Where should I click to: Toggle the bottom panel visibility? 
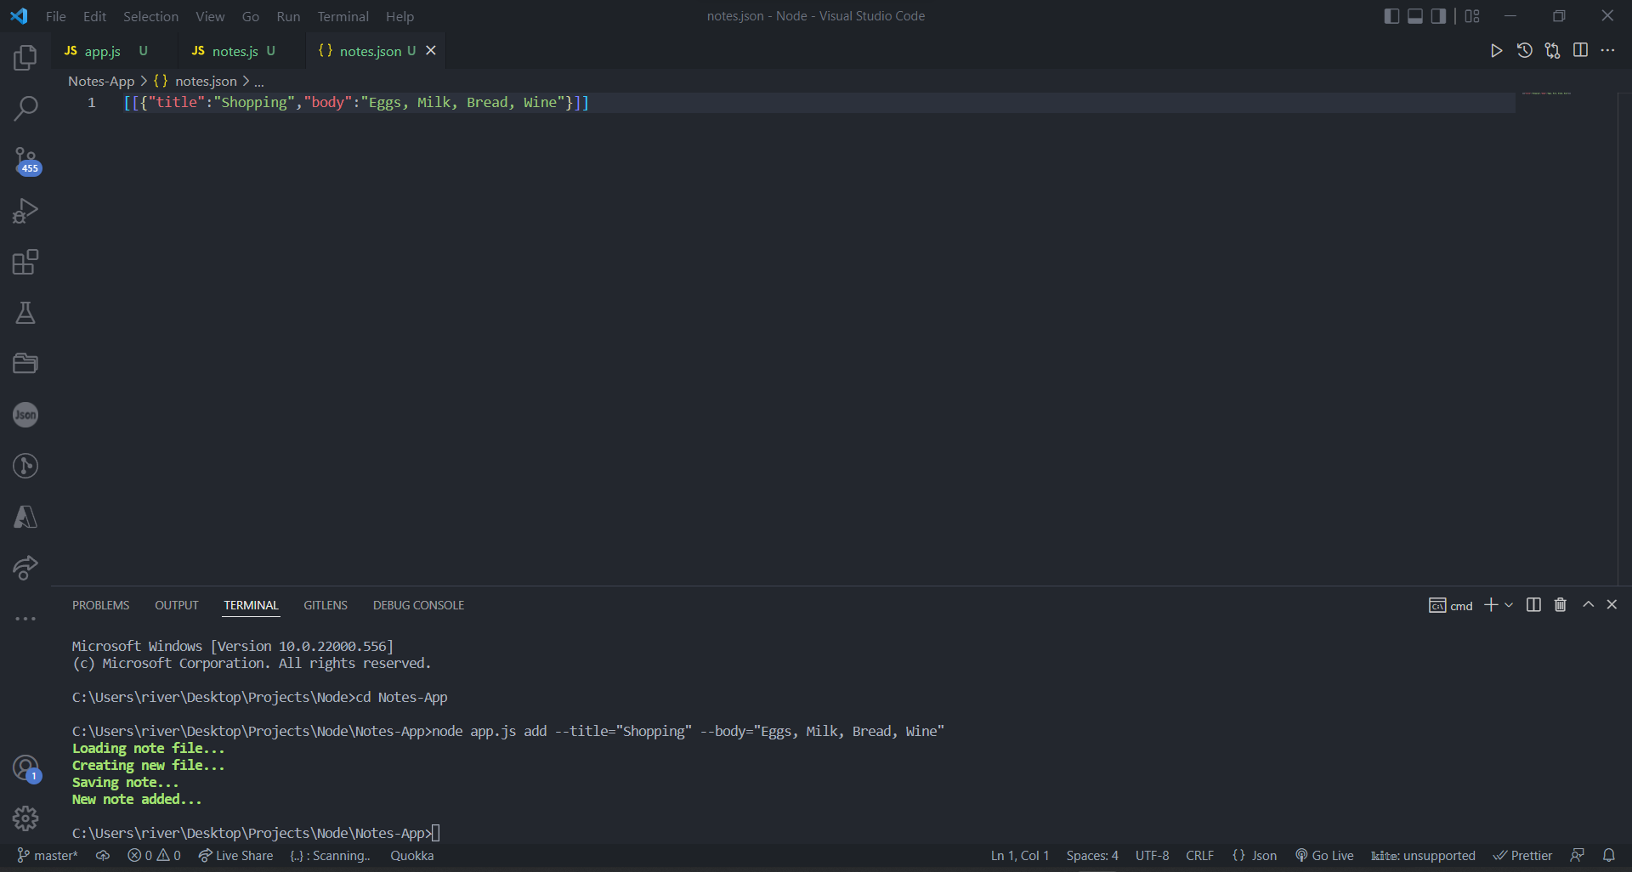coord(1414,15)
